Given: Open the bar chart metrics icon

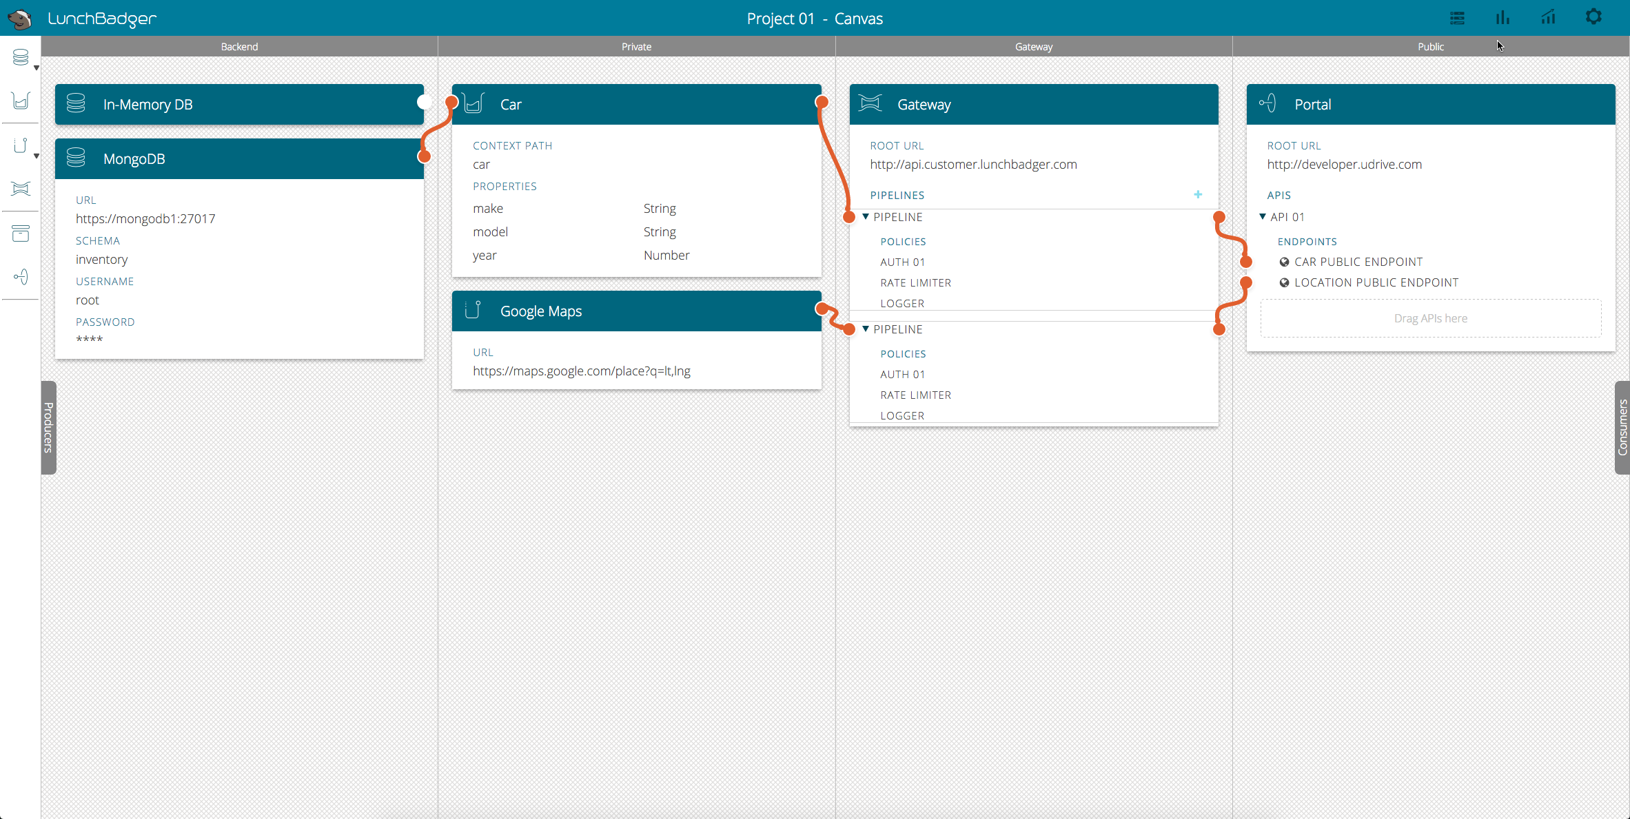Looking at the screenshot, I should tap(1502, 17).
